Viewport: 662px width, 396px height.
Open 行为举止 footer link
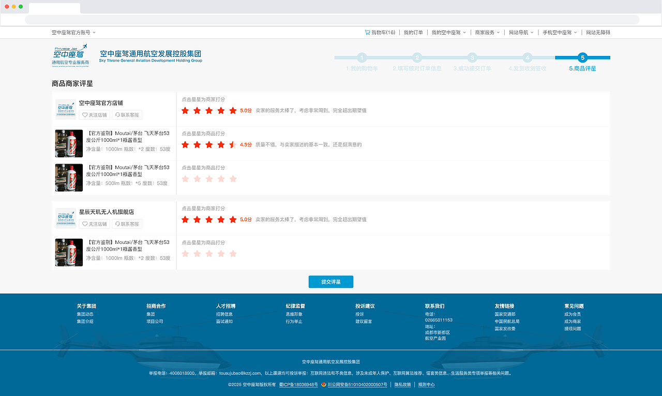pyautogui.click(x=294, y=321)
